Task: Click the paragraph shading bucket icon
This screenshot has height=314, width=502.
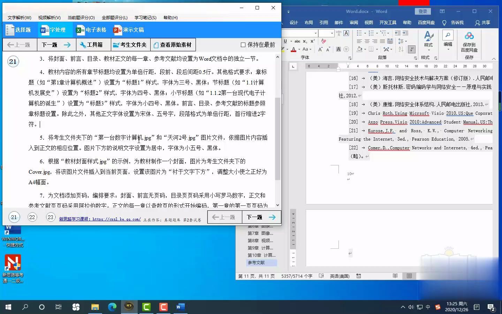Action: click(359, 50)
